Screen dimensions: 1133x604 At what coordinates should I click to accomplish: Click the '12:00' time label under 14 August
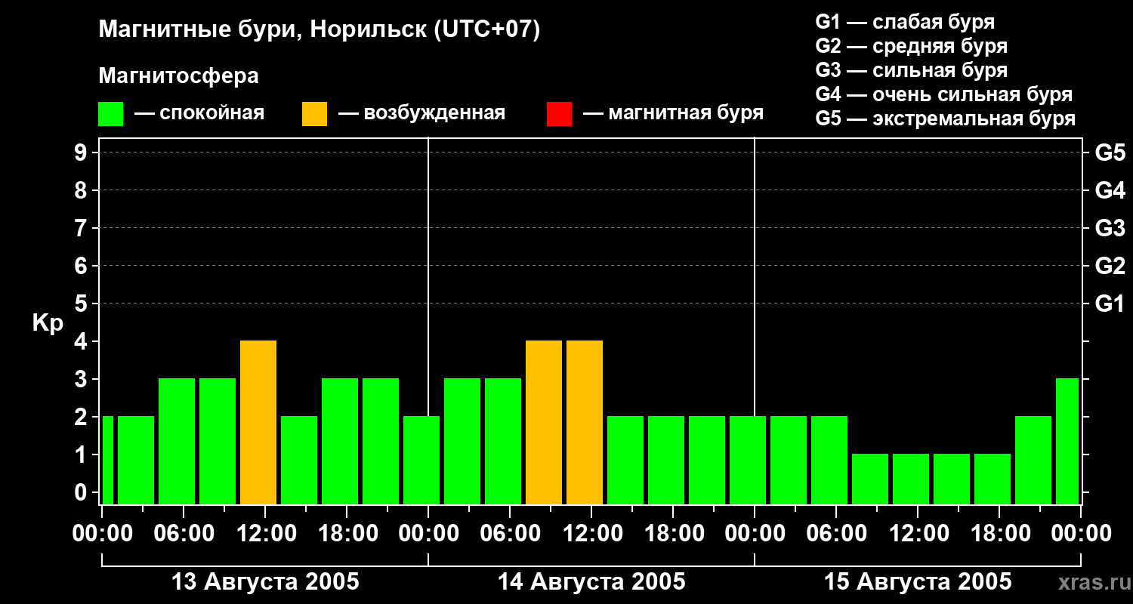coord(591,534)
